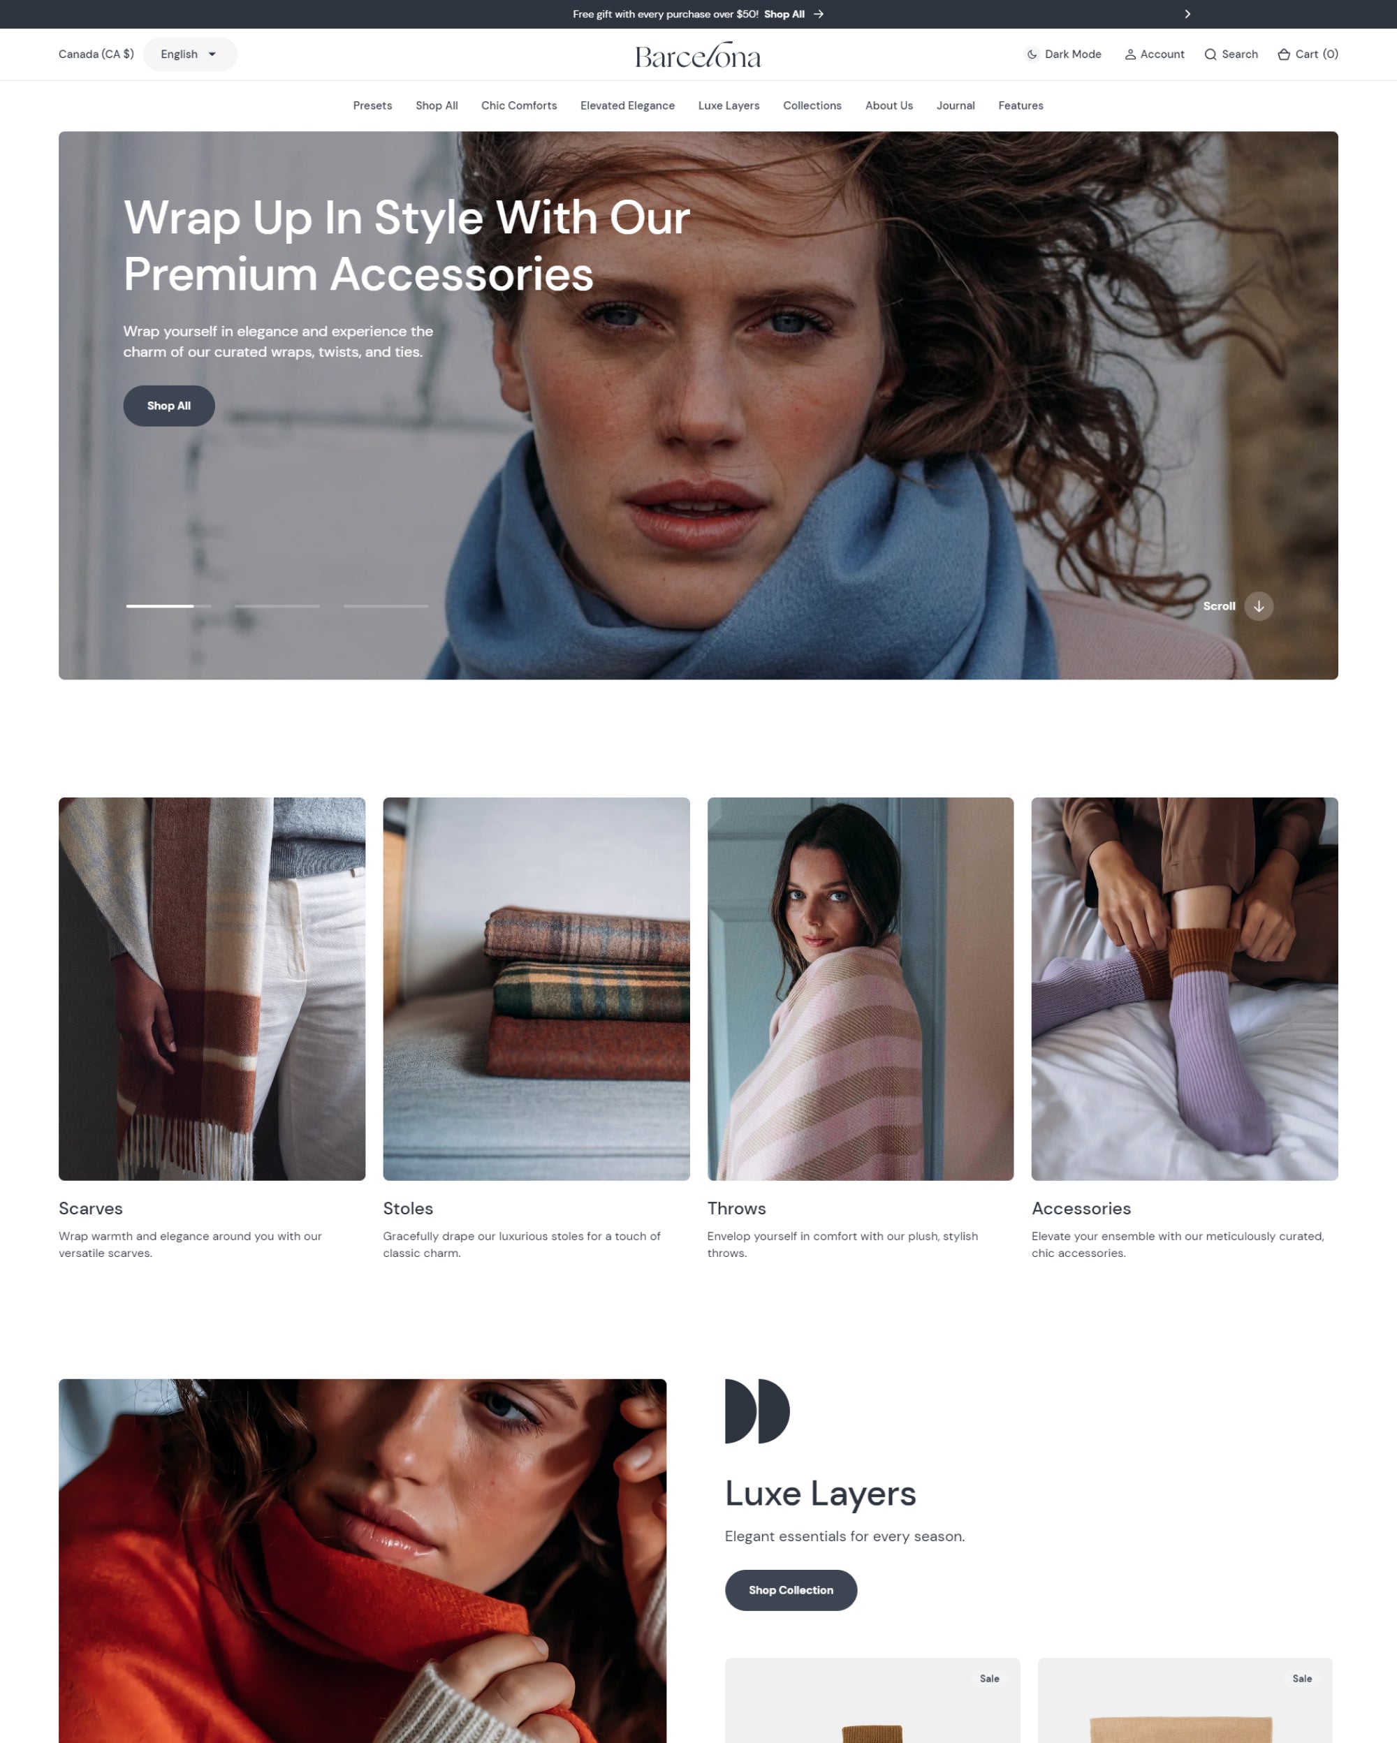
Task: Expand Canada currency selector
Action: point(96,54)
